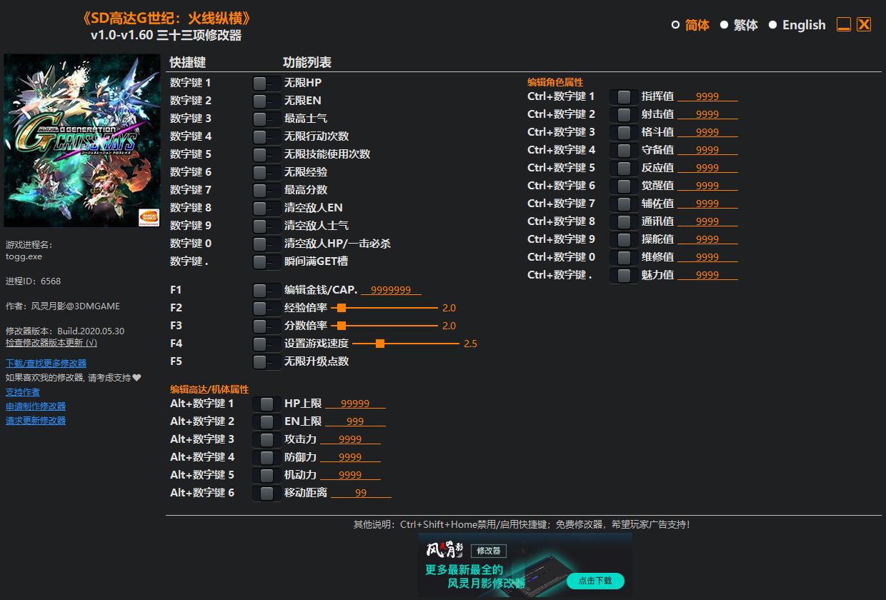Enable the 无限EN toggle

pyautogui.click(x=267, y=101)
